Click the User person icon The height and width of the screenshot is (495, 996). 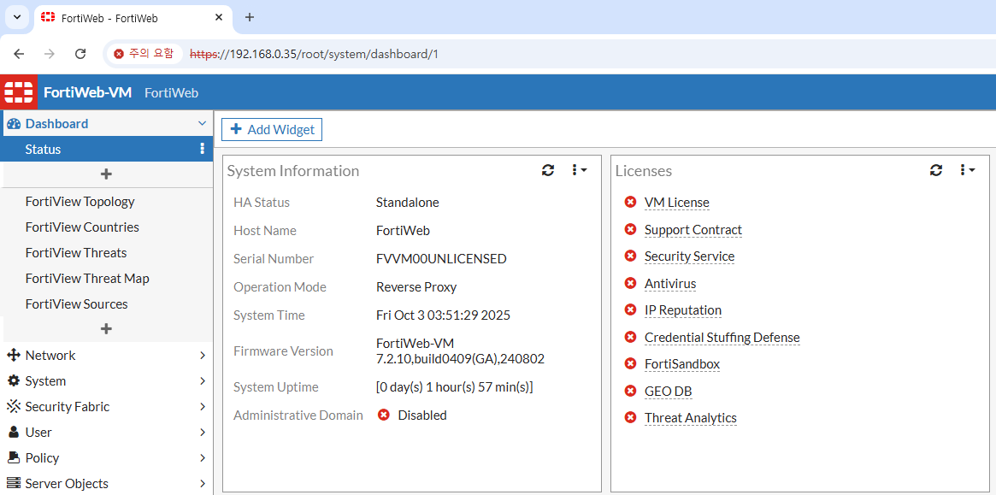pos(14,432)
